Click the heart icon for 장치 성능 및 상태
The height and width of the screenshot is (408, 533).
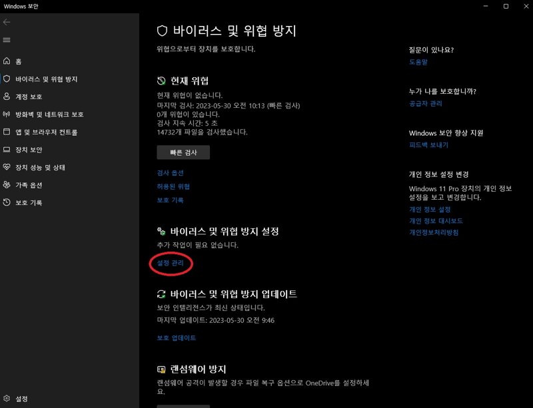point(7,167)
